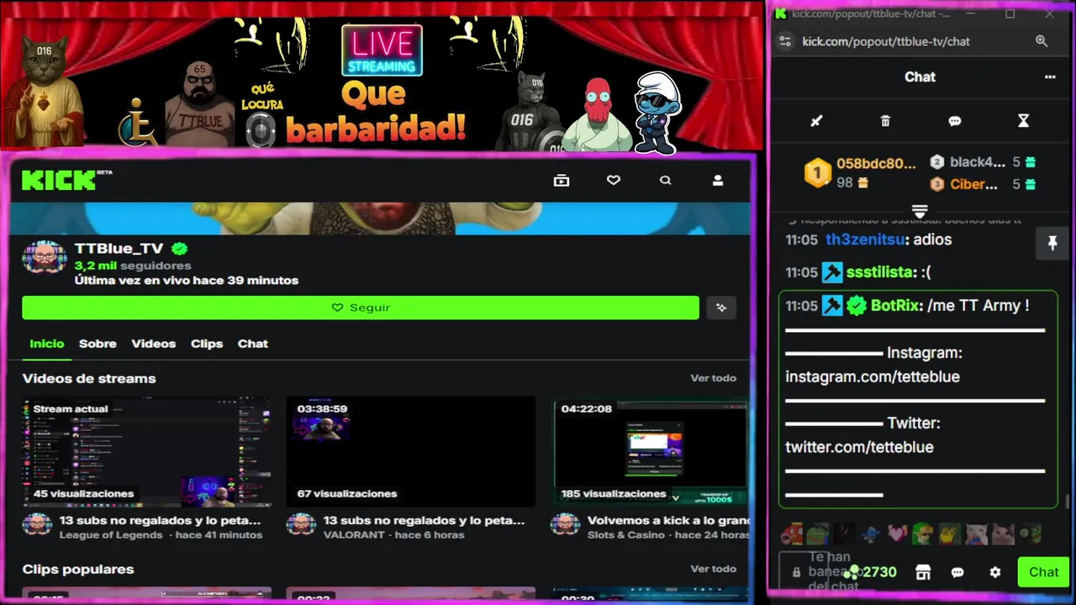Open the 04:22:08 video thumbnail
This screenshot has height=605, width=1076.
pos(650,452)
